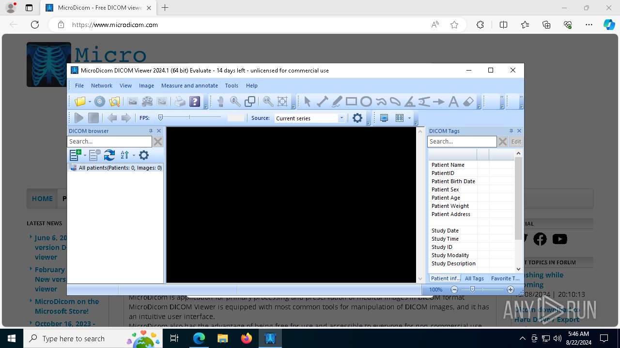This screenshot has width=620, height=348.
Task: Select the Patient info tab
Action: click(x=445, y=278)
